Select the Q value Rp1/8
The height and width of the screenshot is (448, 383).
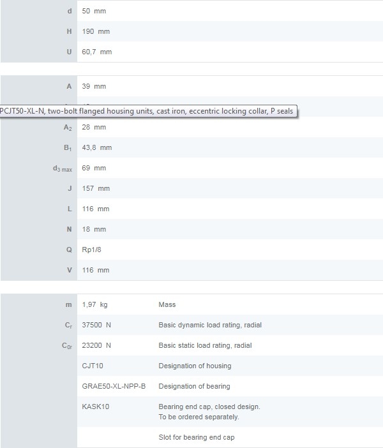click(x=91, y=250)
